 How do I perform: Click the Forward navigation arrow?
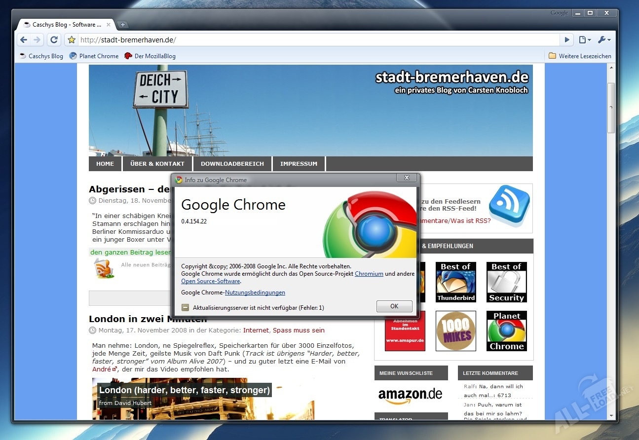click(x=37, y=40)
